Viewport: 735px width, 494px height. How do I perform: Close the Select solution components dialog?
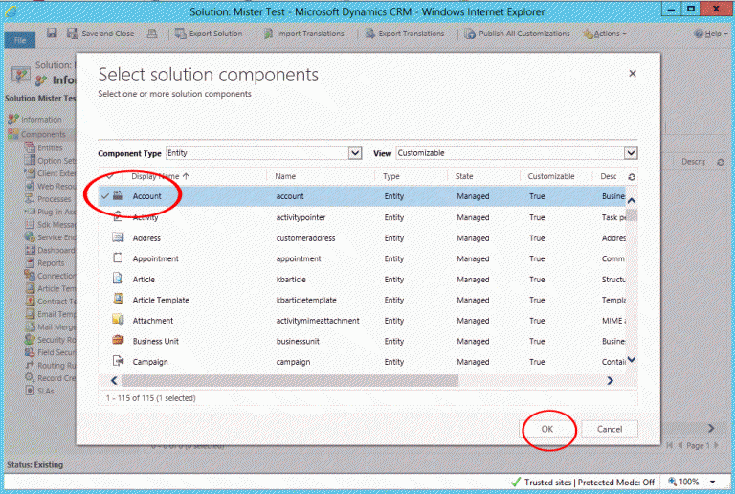click(633, 74)
